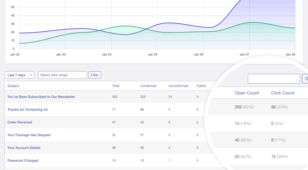This screenshot has width=308, height=170.
Task: Click open count 20 (62%)
Action: click(x=243, y=157)
